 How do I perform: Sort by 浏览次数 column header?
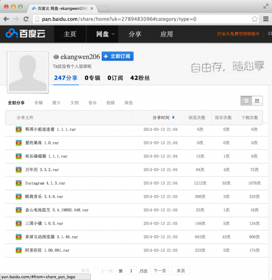click(197, 118)
